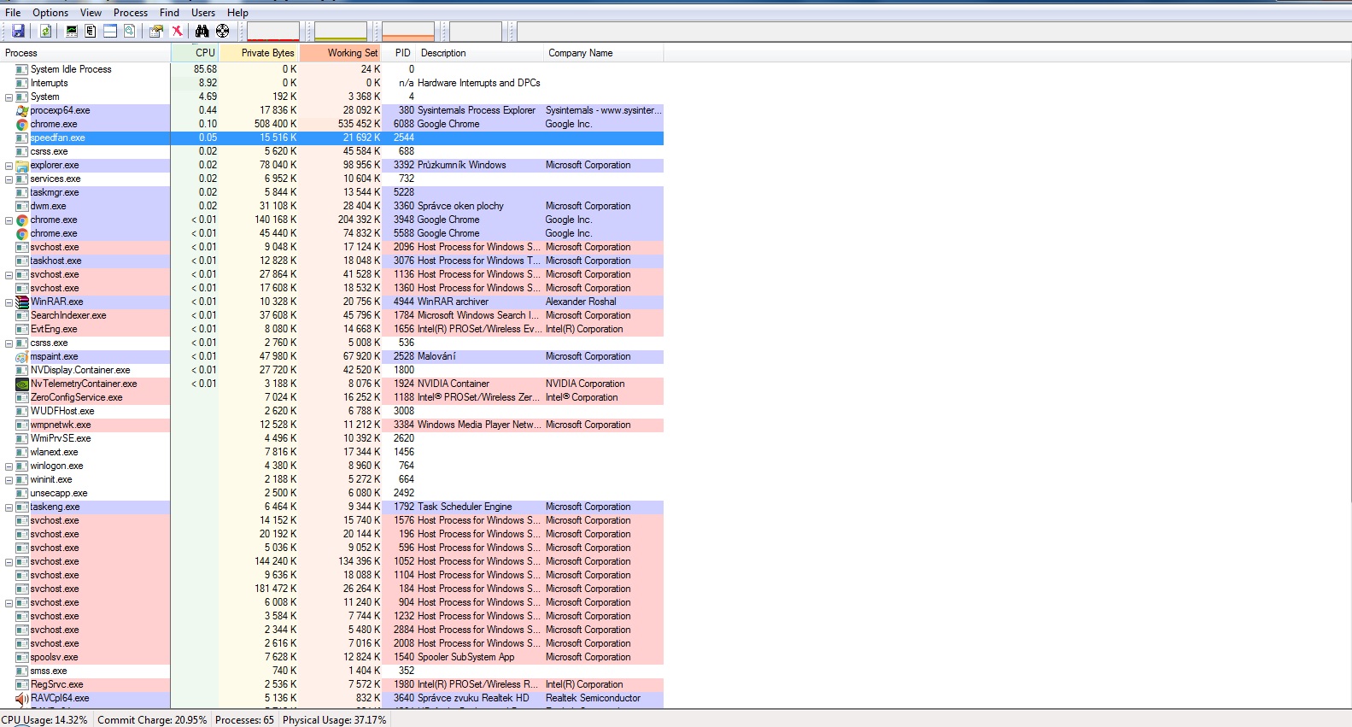Viewport: 1352px width, 727px height.
Task: Click the System Idle Process icon
Action: coord(22,69)
